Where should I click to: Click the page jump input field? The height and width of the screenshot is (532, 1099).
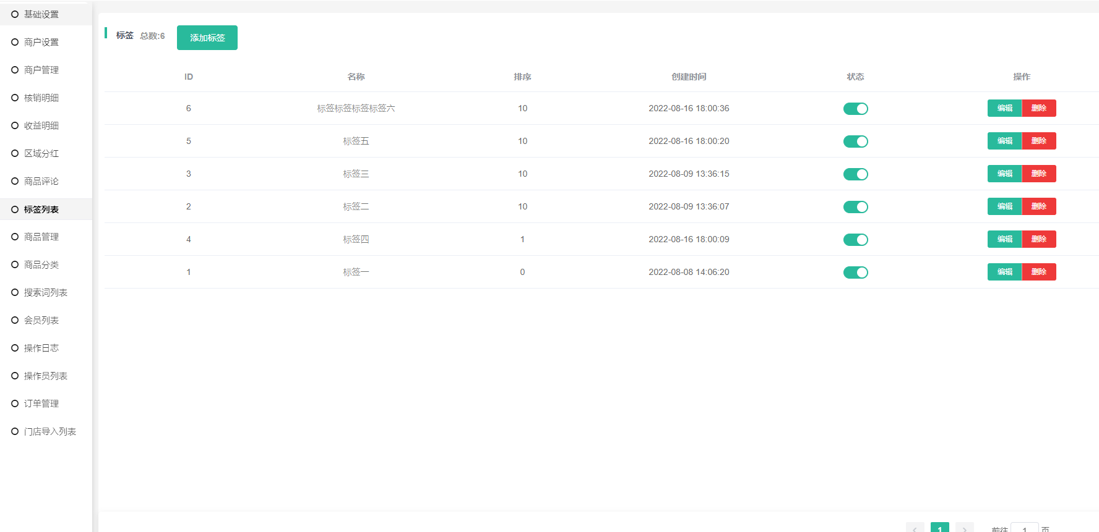click(1024, 528)
